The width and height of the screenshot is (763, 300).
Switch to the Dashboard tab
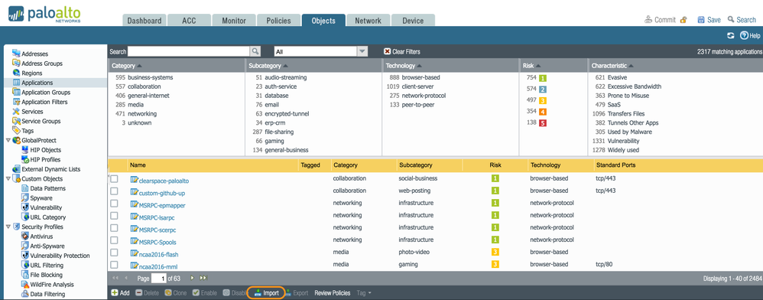pos(144,21)
